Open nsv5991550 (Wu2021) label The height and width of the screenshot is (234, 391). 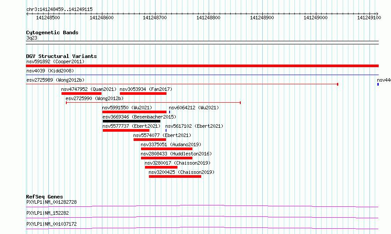click(x=127, y=108)
